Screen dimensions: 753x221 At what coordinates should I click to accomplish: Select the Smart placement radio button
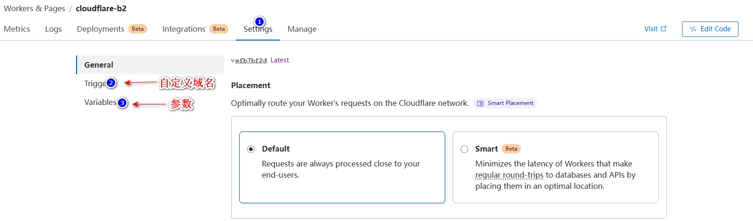464,149
